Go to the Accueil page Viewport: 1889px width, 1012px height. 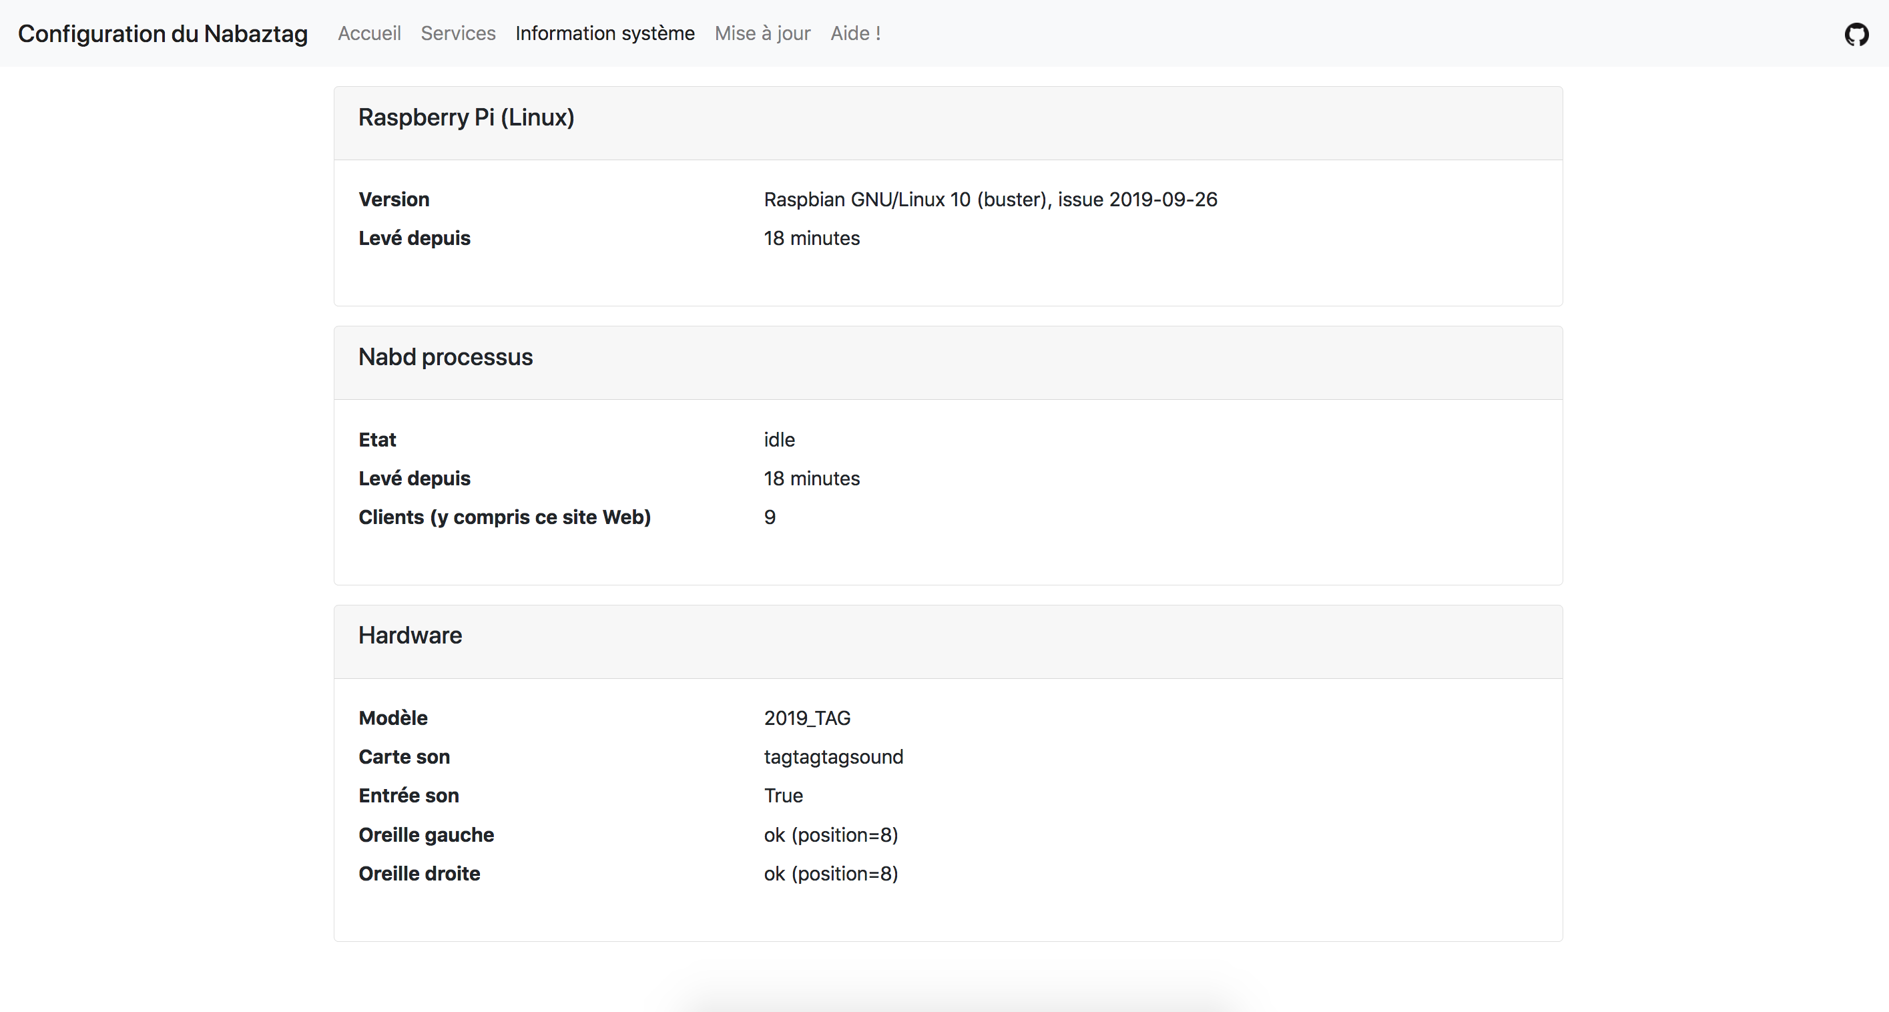[369, 34]
